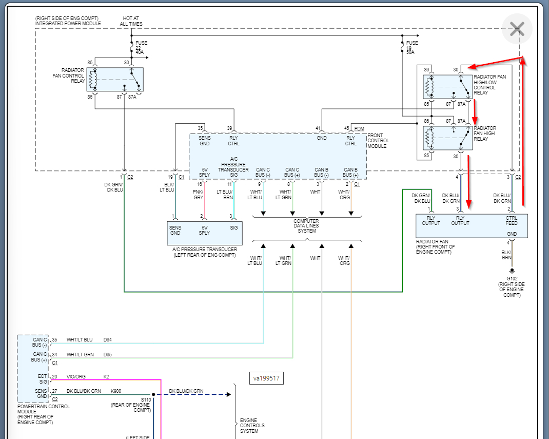Screen dimensions: 549x439
Task: Click the Engine Controls System label
Action: pos(253,426)
